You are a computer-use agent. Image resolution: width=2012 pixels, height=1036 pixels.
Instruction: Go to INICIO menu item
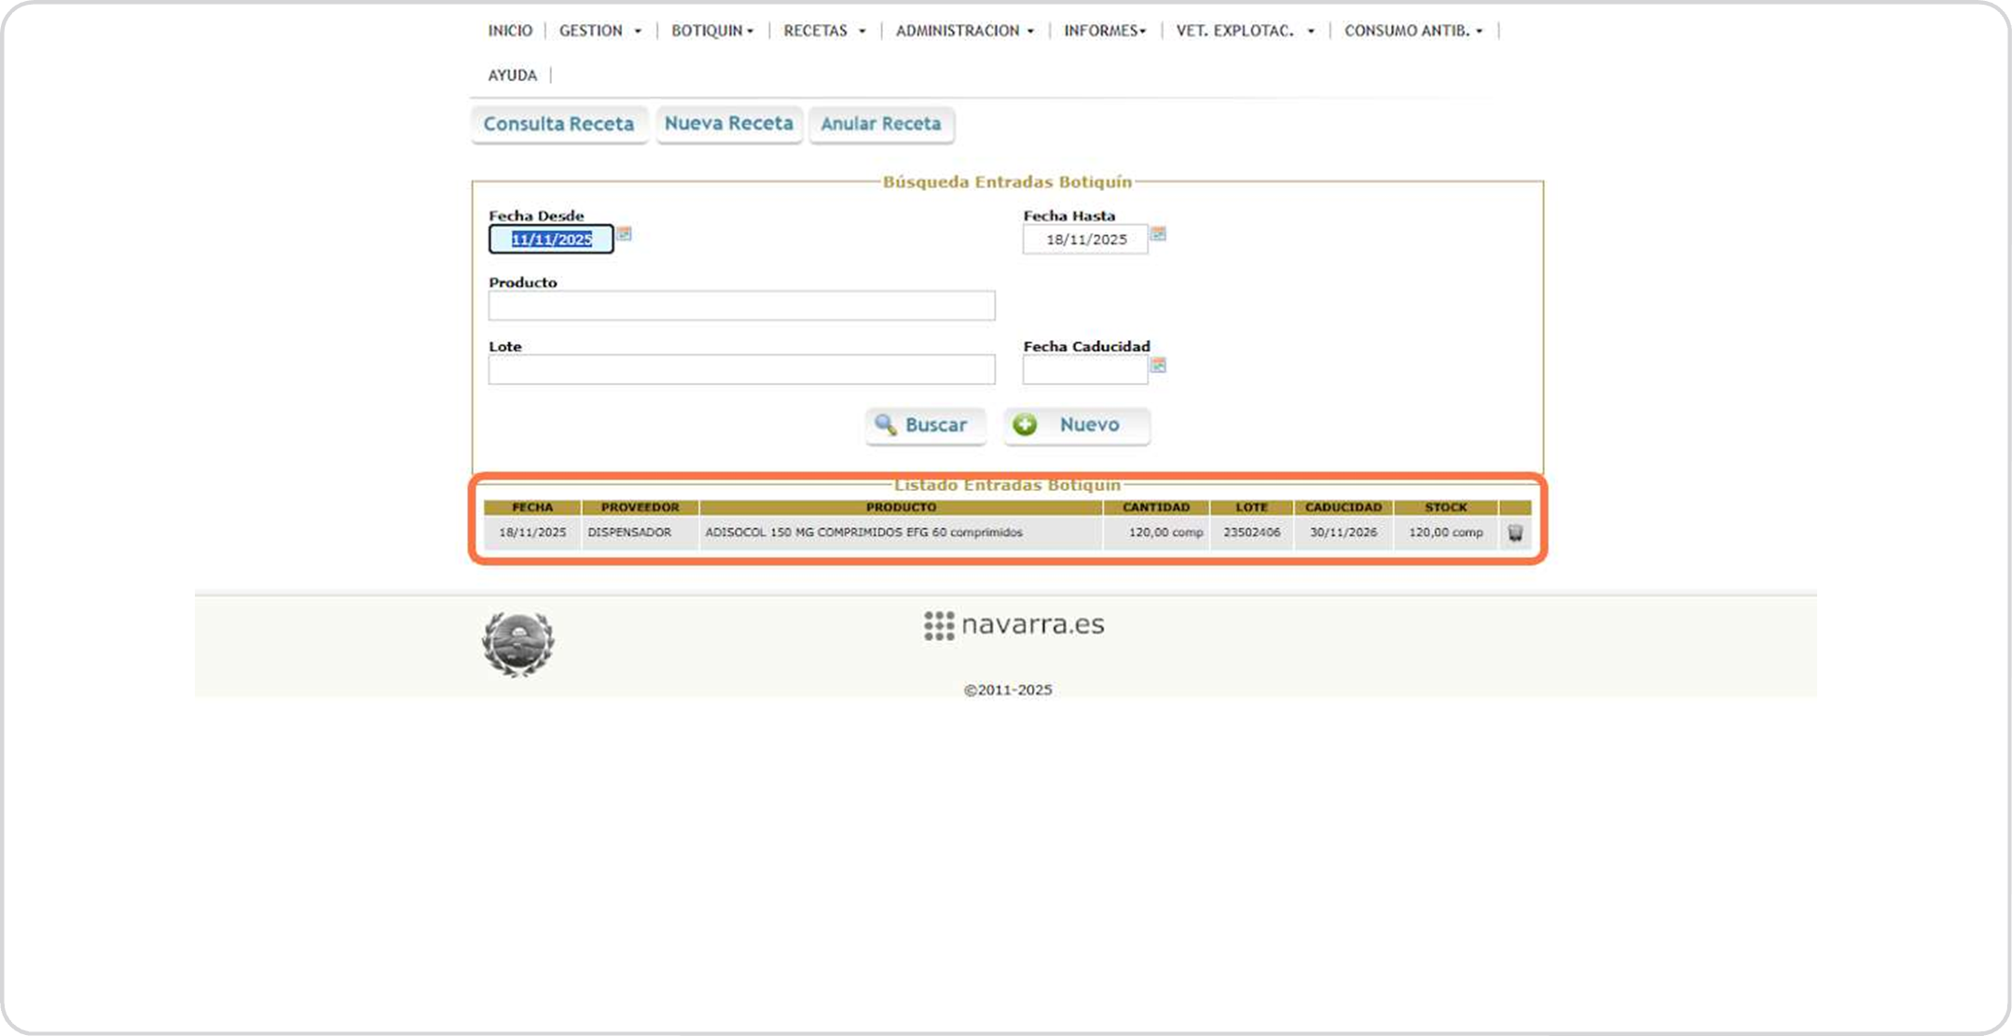510,31
